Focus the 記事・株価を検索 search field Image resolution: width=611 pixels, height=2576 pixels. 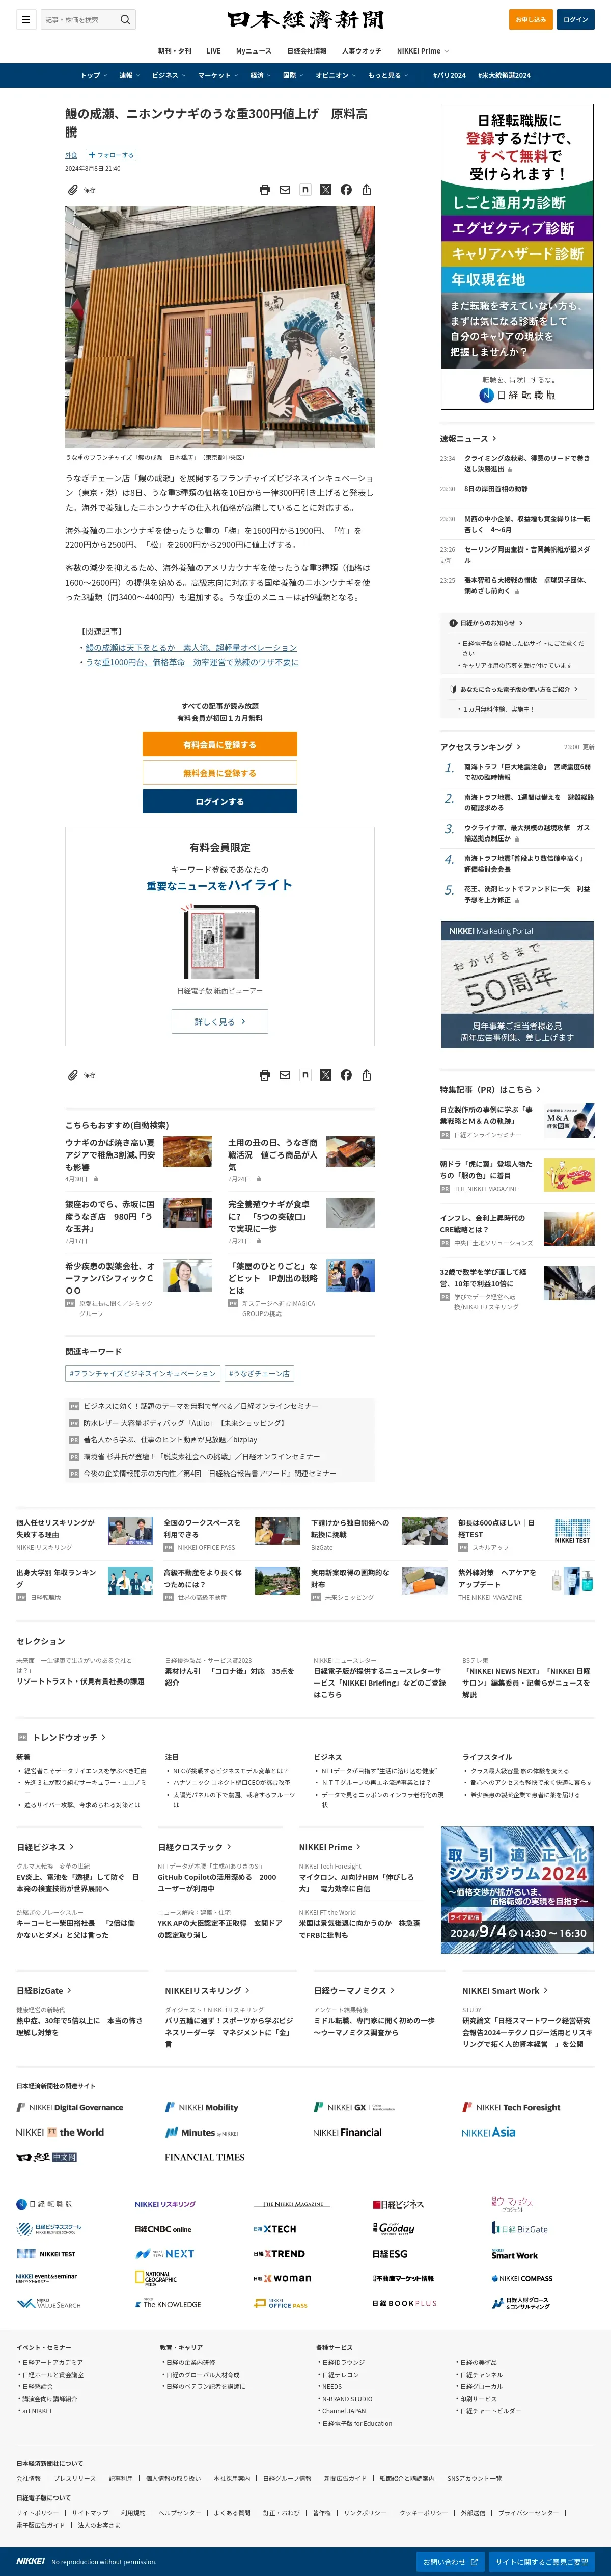coord(80,19)
